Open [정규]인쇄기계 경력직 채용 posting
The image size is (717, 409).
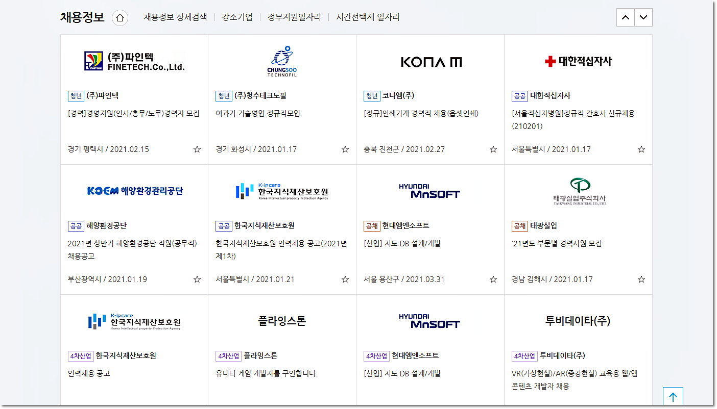pos(421,114)
